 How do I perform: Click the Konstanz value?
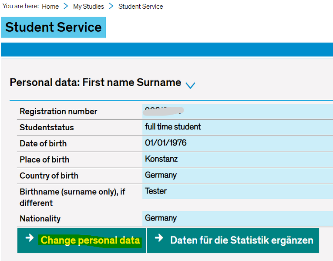(161, 159)
